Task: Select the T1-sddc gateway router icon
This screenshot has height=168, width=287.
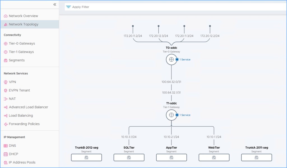Action: 171,115
